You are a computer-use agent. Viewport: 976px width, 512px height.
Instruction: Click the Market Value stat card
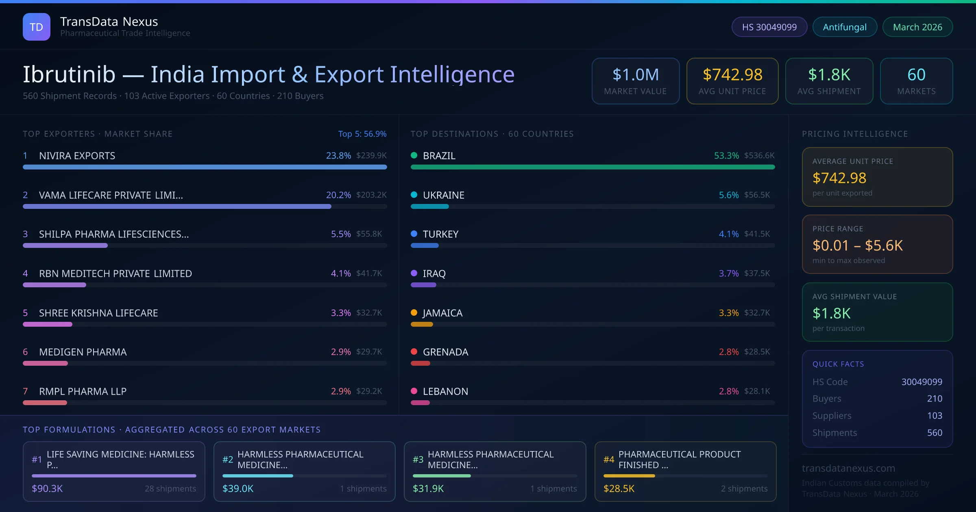[x=636, y=81]
